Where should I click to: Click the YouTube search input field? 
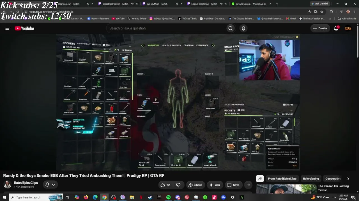tap(166, 28)
